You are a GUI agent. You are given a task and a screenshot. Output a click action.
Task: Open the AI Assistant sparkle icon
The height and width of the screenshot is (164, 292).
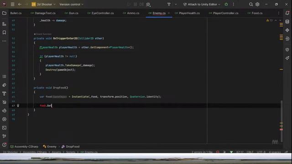287,58
